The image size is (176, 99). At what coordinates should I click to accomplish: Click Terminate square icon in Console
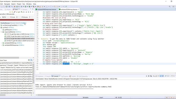(147, 76)
